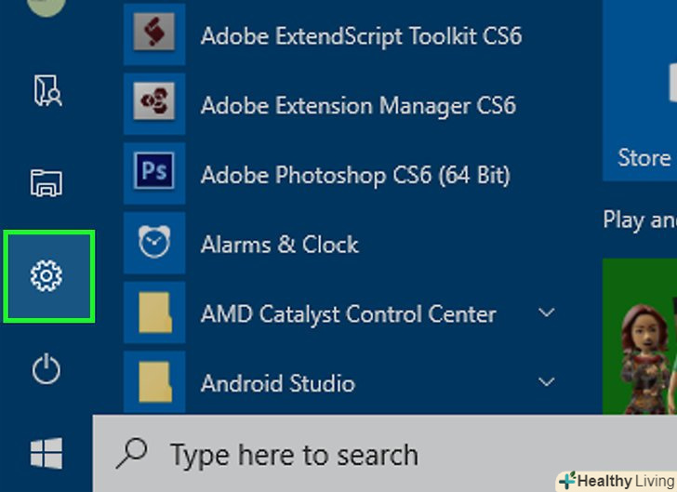Expand the AMD Catalyst Control Center chevron
Screen dimensions: 677x492
(547, 312)
